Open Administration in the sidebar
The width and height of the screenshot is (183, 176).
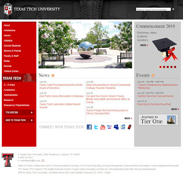11,95
